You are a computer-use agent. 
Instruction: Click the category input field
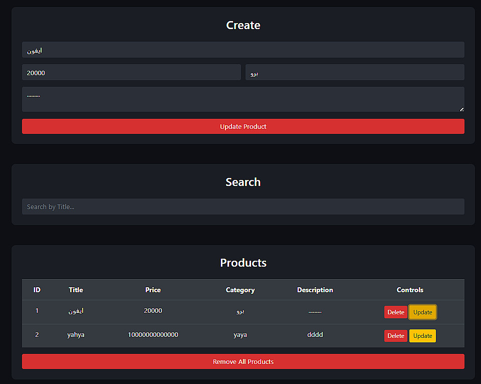(355, 73)
